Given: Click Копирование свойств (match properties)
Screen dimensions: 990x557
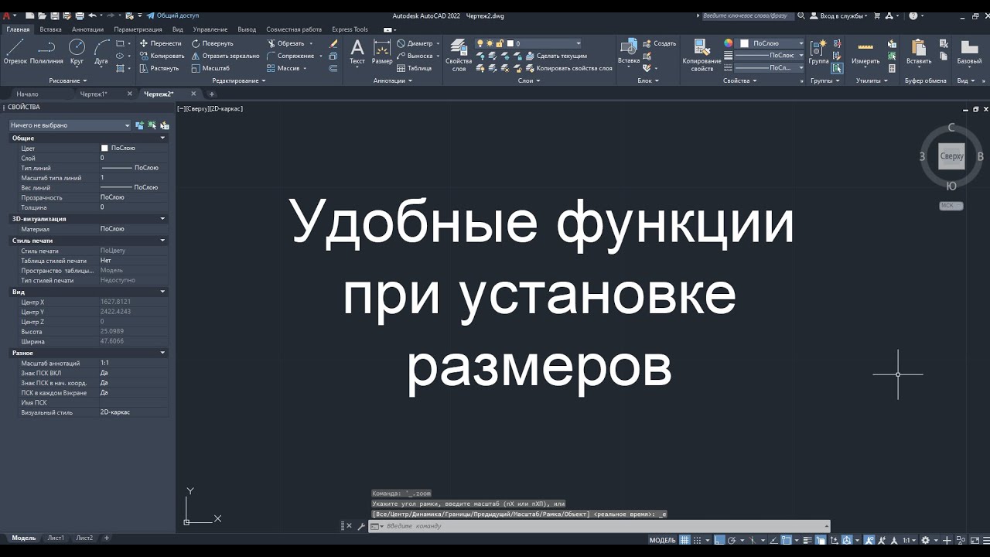Looking at the screenshot, I should click(x=702, y=54).
